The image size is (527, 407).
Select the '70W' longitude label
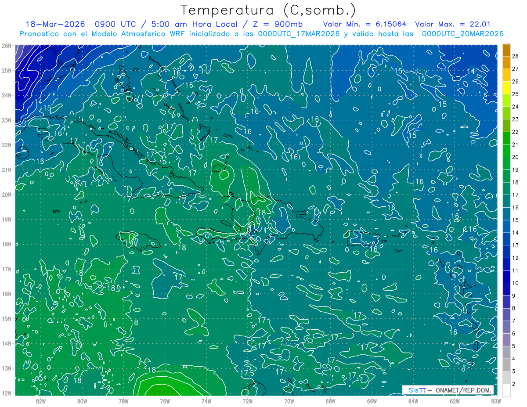289,401
